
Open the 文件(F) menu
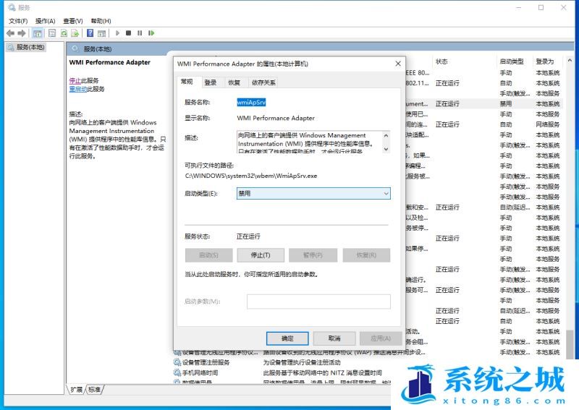(x=18, y=21)
